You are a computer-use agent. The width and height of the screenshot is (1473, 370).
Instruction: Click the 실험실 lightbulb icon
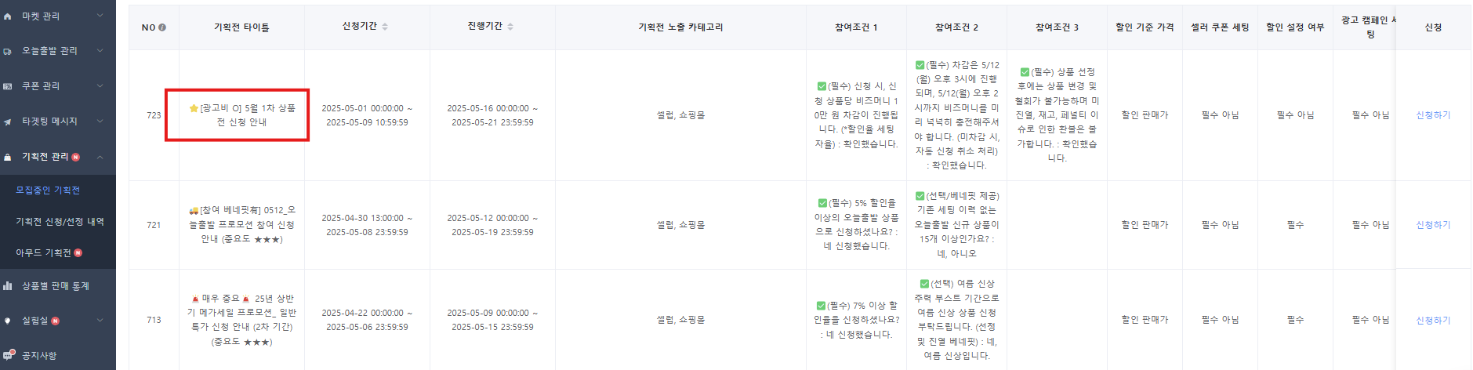tap(8, 321)
